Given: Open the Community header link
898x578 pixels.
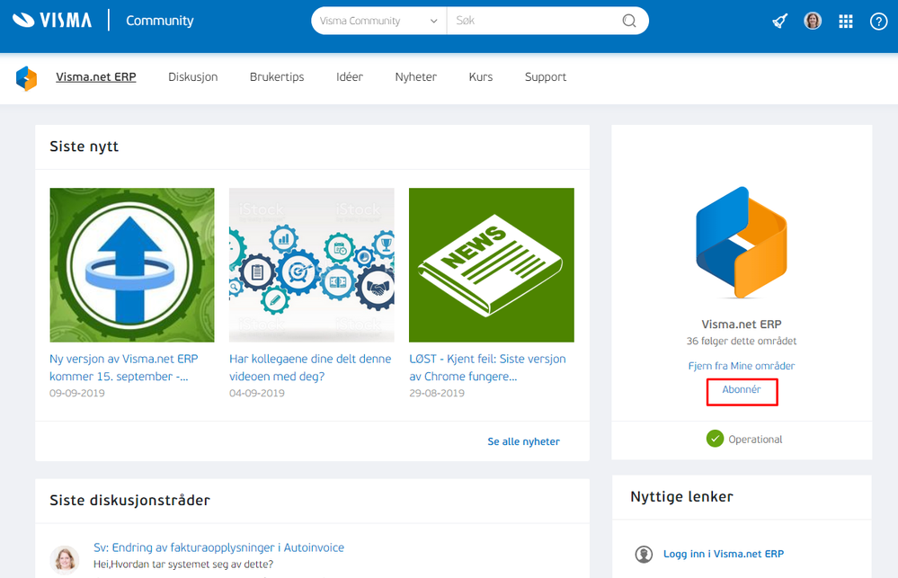Looking at the screenshot, I should click(x=160, y=21).
